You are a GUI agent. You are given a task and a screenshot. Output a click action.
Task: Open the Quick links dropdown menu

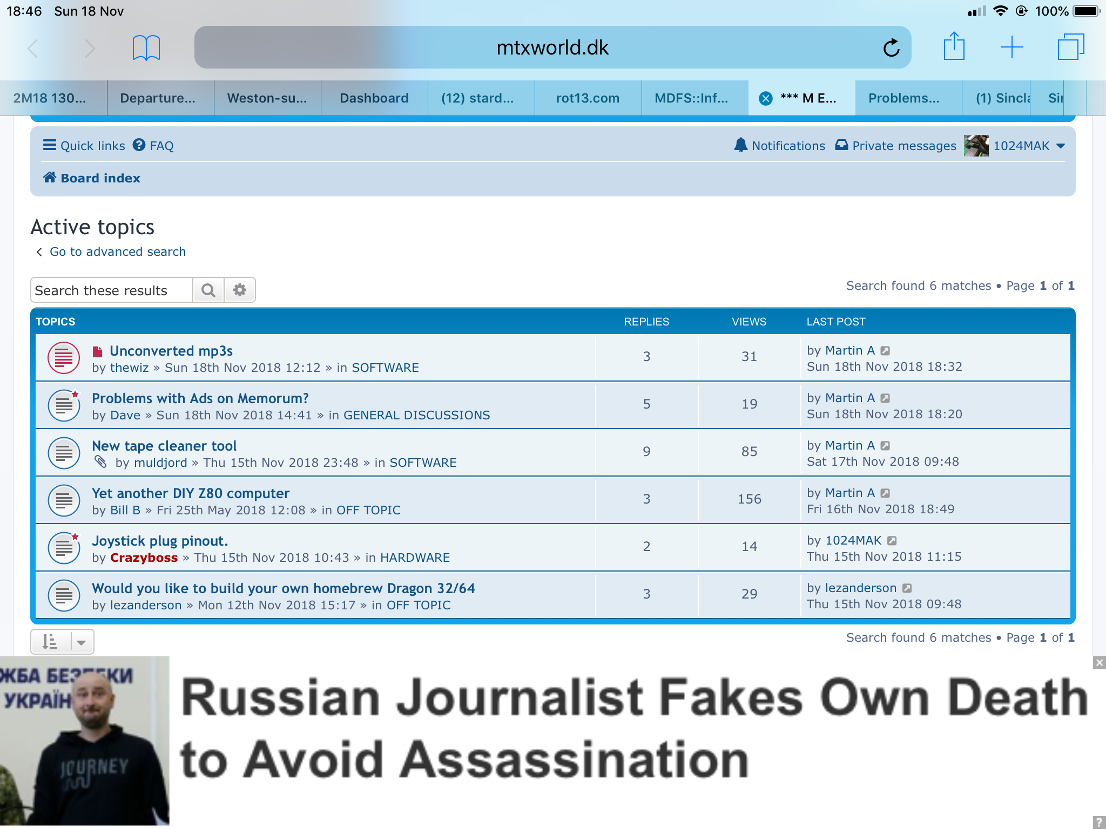tap(84, 146)
